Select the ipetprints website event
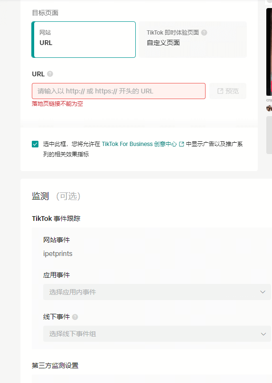 tap(58, 254)
